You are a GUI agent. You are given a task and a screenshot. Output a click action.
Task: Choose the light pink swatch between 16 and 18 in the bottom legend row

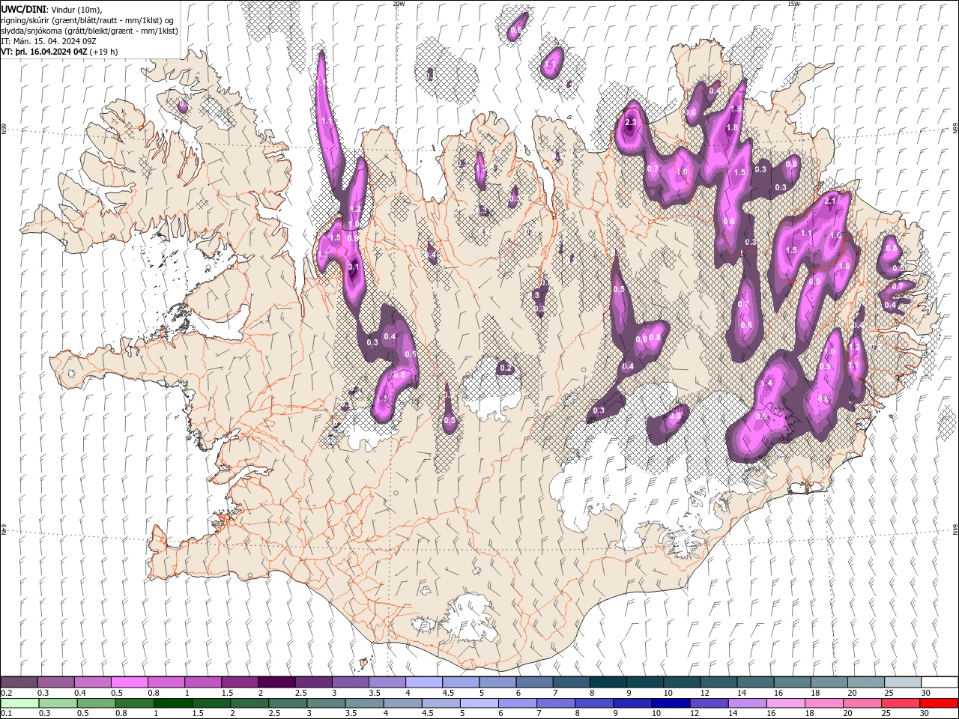coord(784,703)
